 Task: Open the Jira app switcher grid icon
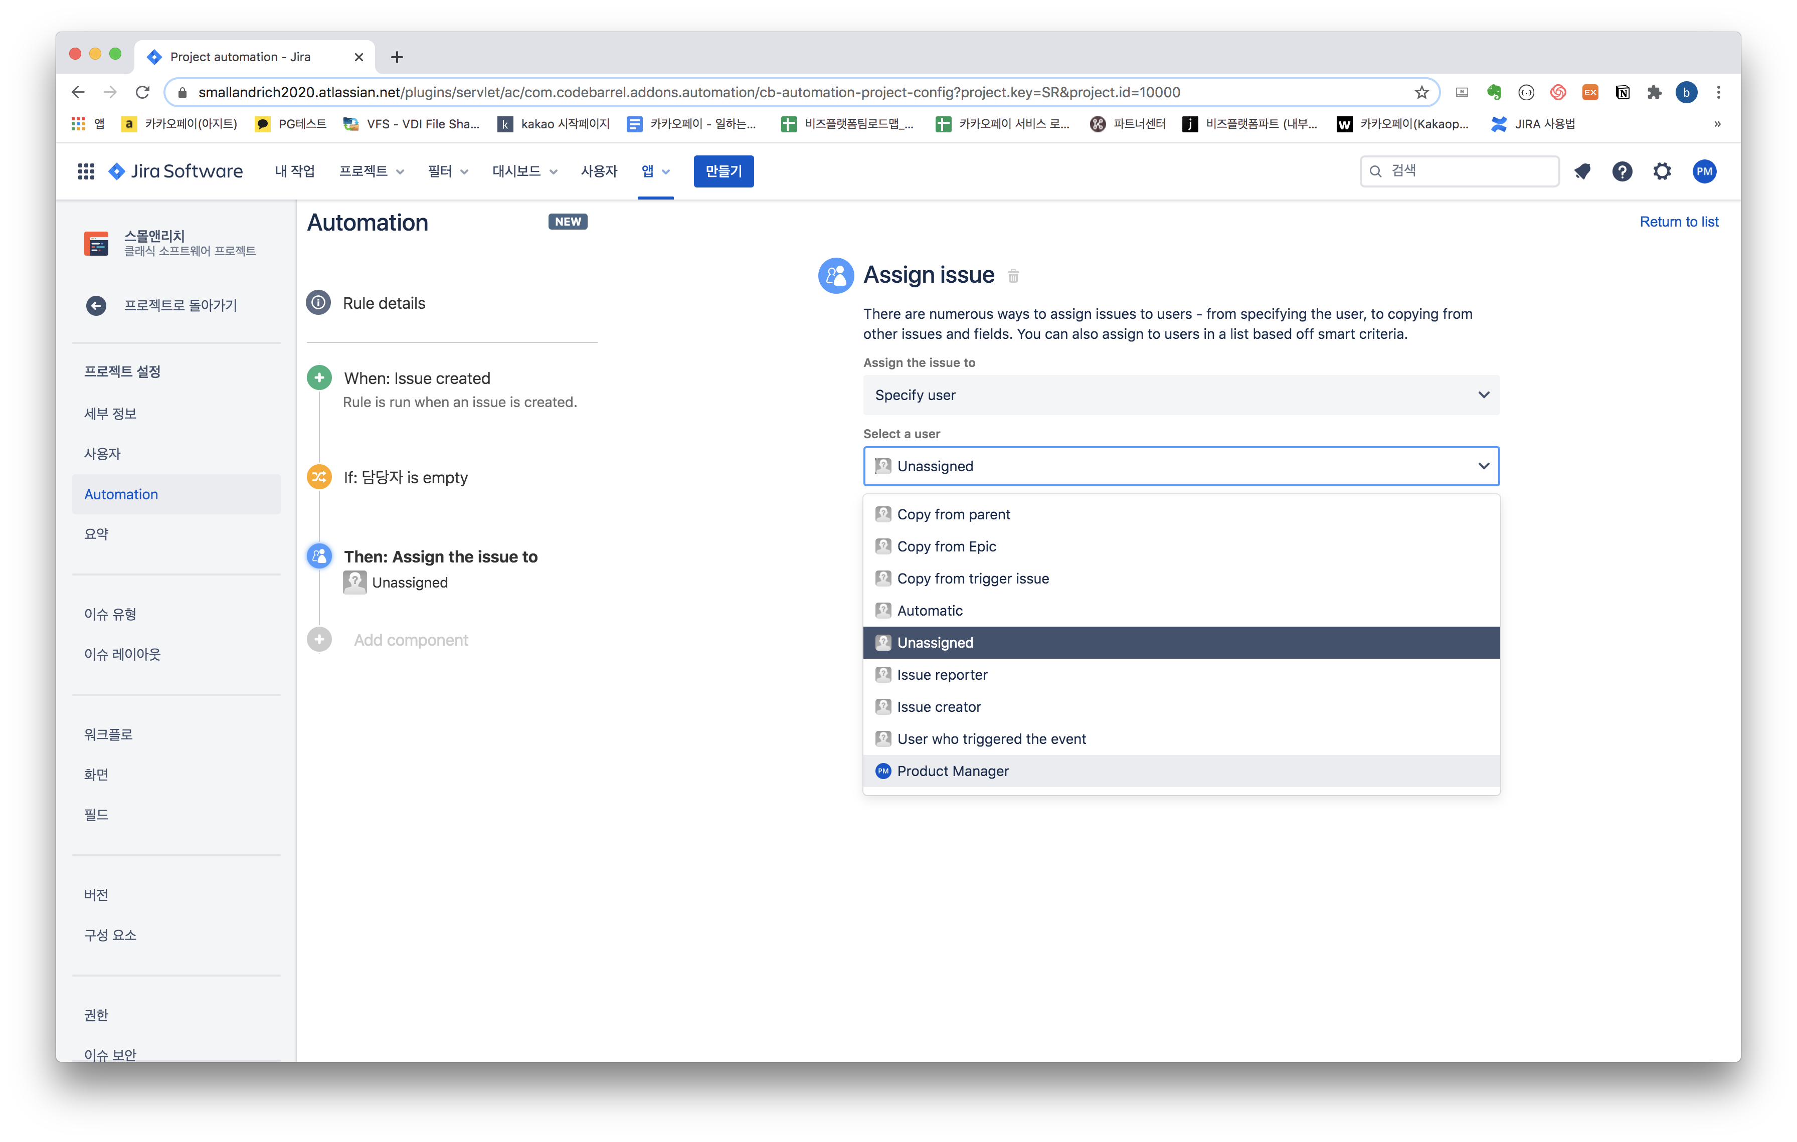pyautogui.click(x=86, y=171)
